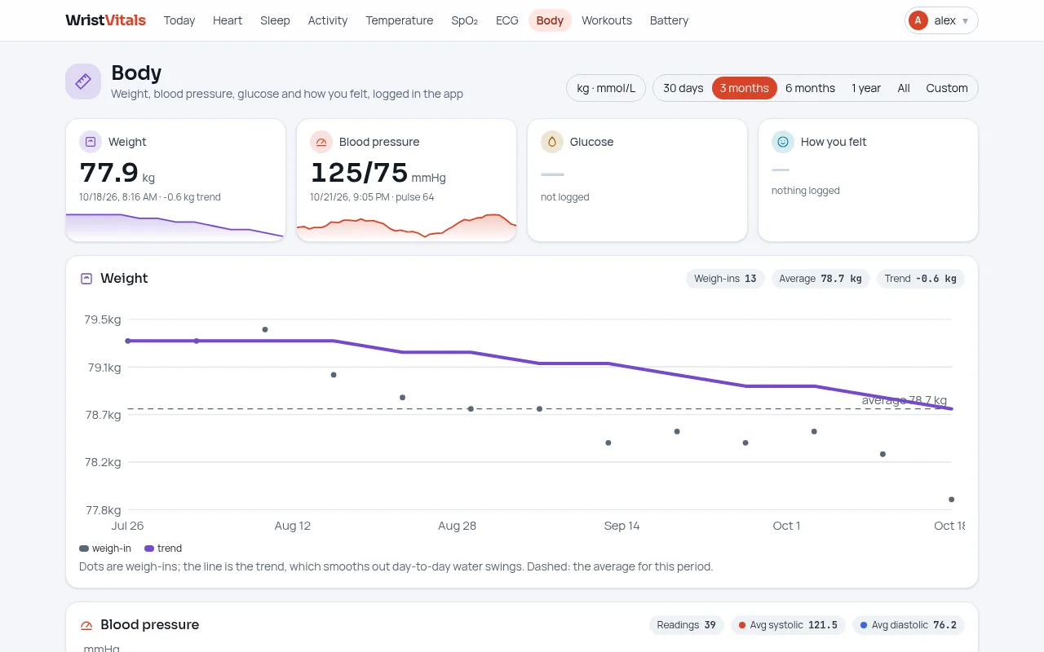Go to the Heart tab
The height and width of the screenshot is (652, 1044).
pos(228,20)
